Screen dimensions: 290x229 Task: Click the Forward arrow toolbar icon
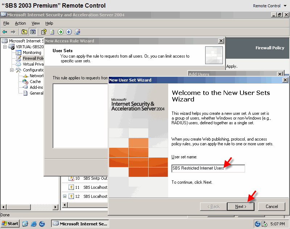click(x=13, y=32)
